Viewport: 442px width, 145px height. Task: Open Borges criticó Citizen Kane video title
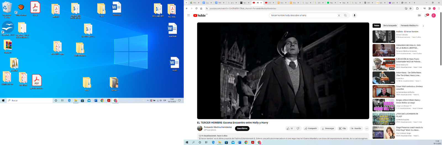coord(408,101)
